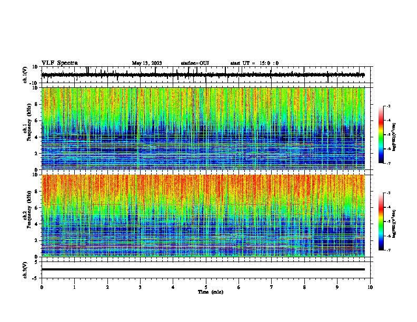Click the "station=OUI" label
Screen dimensions: 417x322
pos(195,63)
